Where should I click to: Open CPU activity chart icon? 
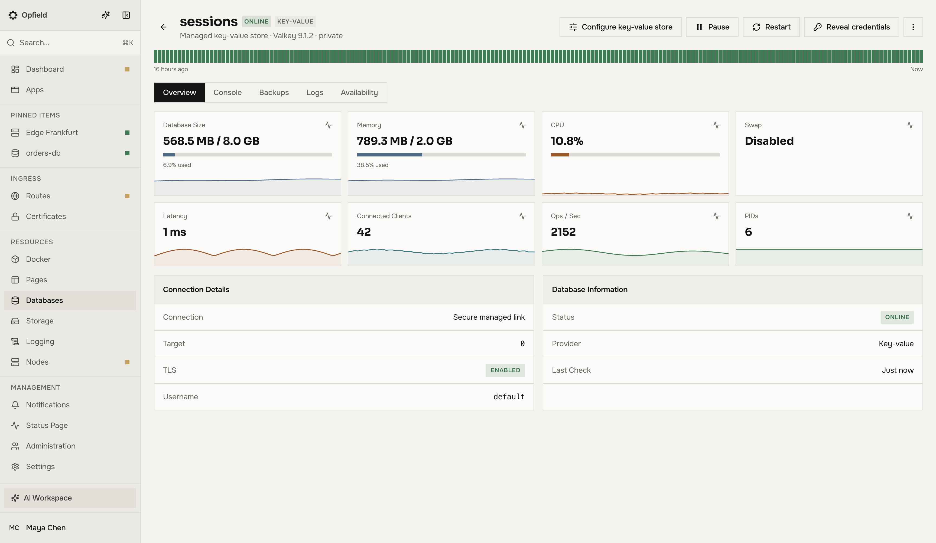pos(716,125)
